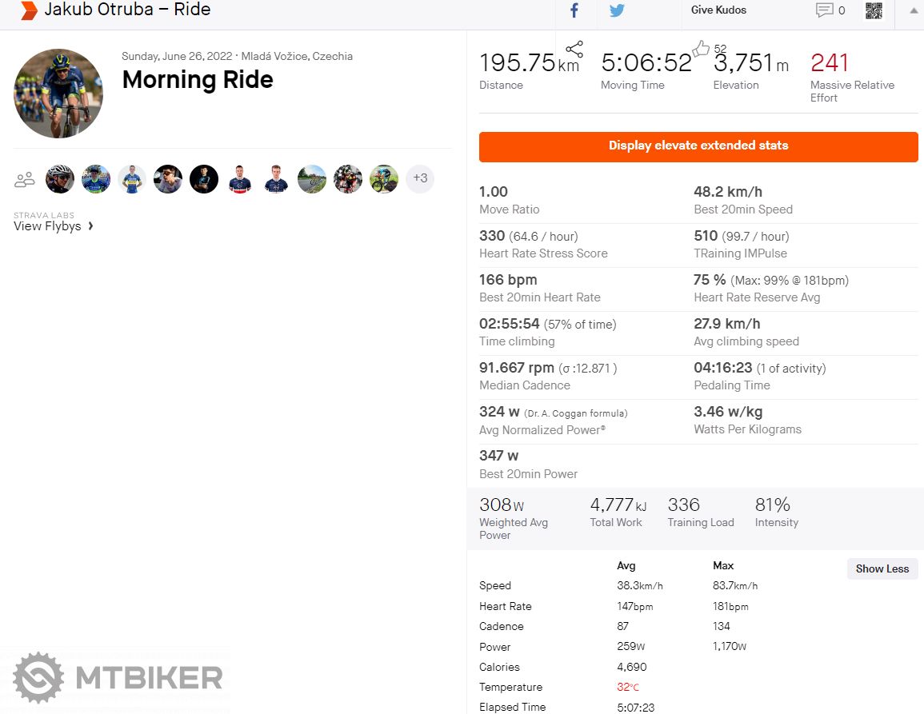This screenshot has height=714, width=924.
Task: Click the MTBIKER watermark logo
Action: [x=118, y=677]
